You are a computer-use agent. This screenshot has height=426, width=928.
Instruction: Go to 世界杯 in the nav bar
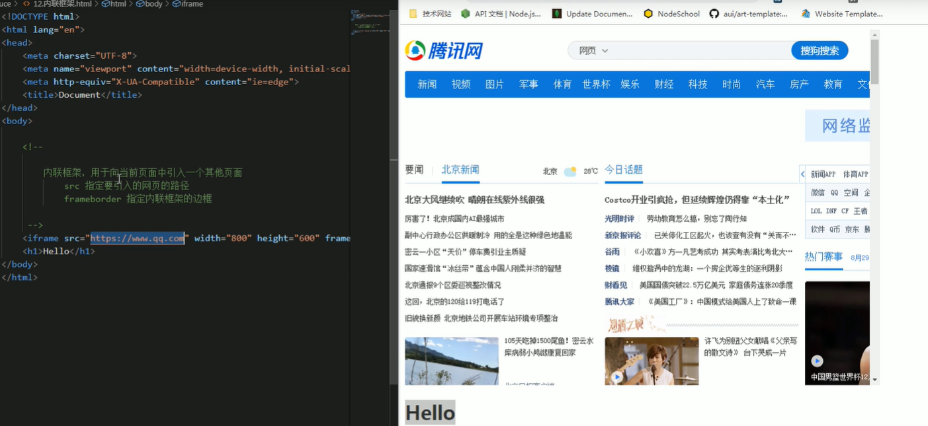pyautogui.click(x=596, y=85)
